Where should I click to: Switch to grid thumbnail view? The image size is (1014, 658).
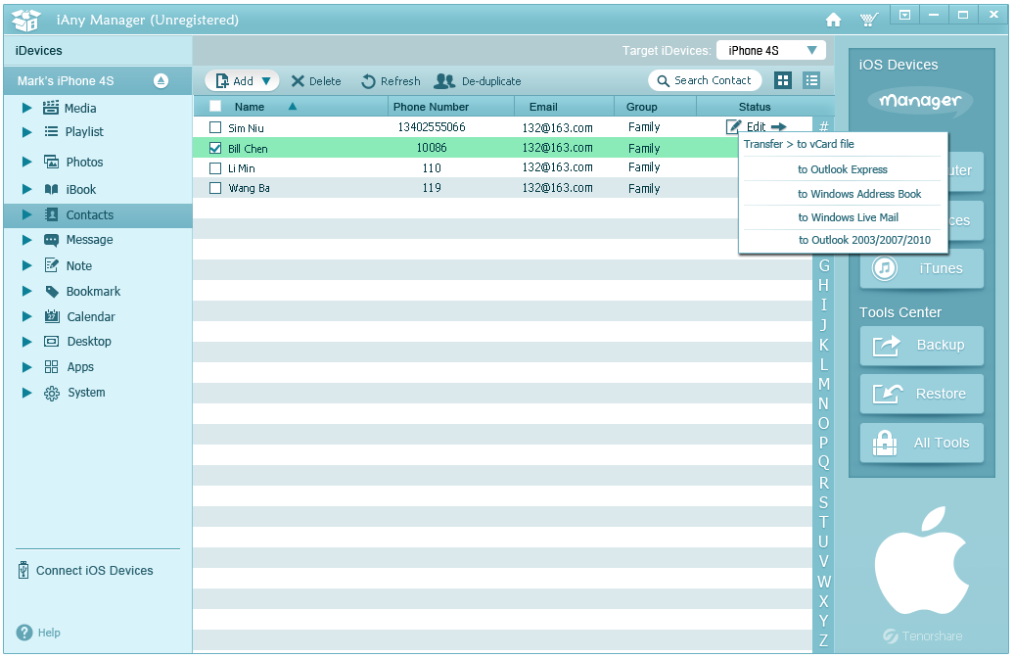click(x=783, y=80)
